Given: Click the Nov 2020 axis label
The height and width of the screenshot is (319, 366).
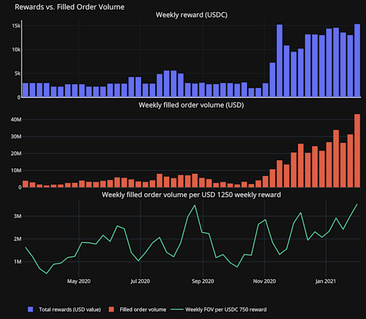Looking at the screenshot, I should point(265,281).
